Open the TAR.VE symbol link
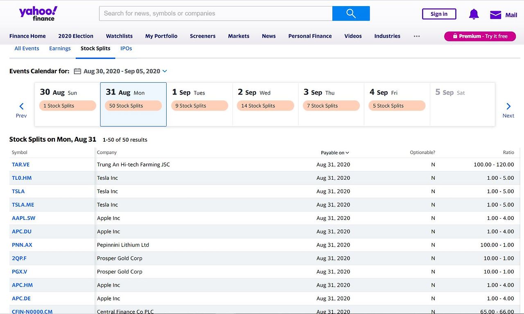 click(21, 165)
